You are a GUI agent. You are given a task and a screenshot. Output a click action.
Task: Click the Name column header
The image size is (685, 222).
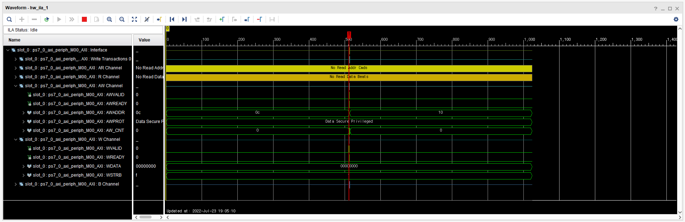pos(68,40)
